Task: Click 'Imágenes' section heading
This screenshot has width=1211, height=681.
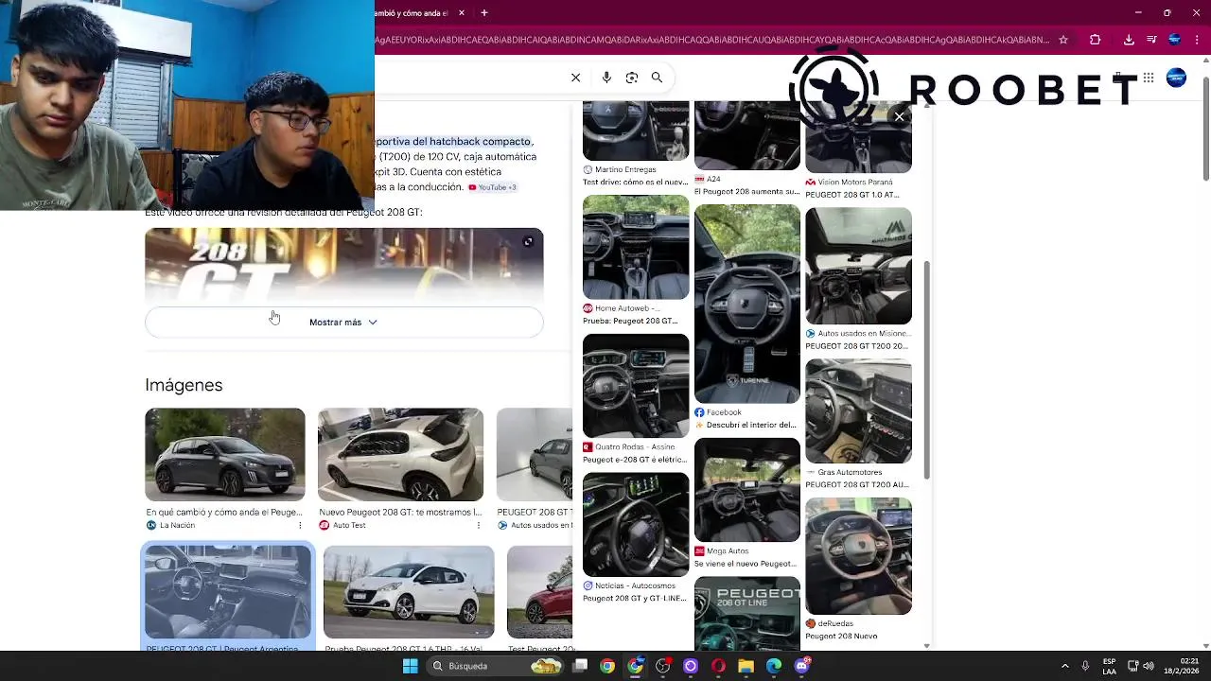Action: (184, 385)
